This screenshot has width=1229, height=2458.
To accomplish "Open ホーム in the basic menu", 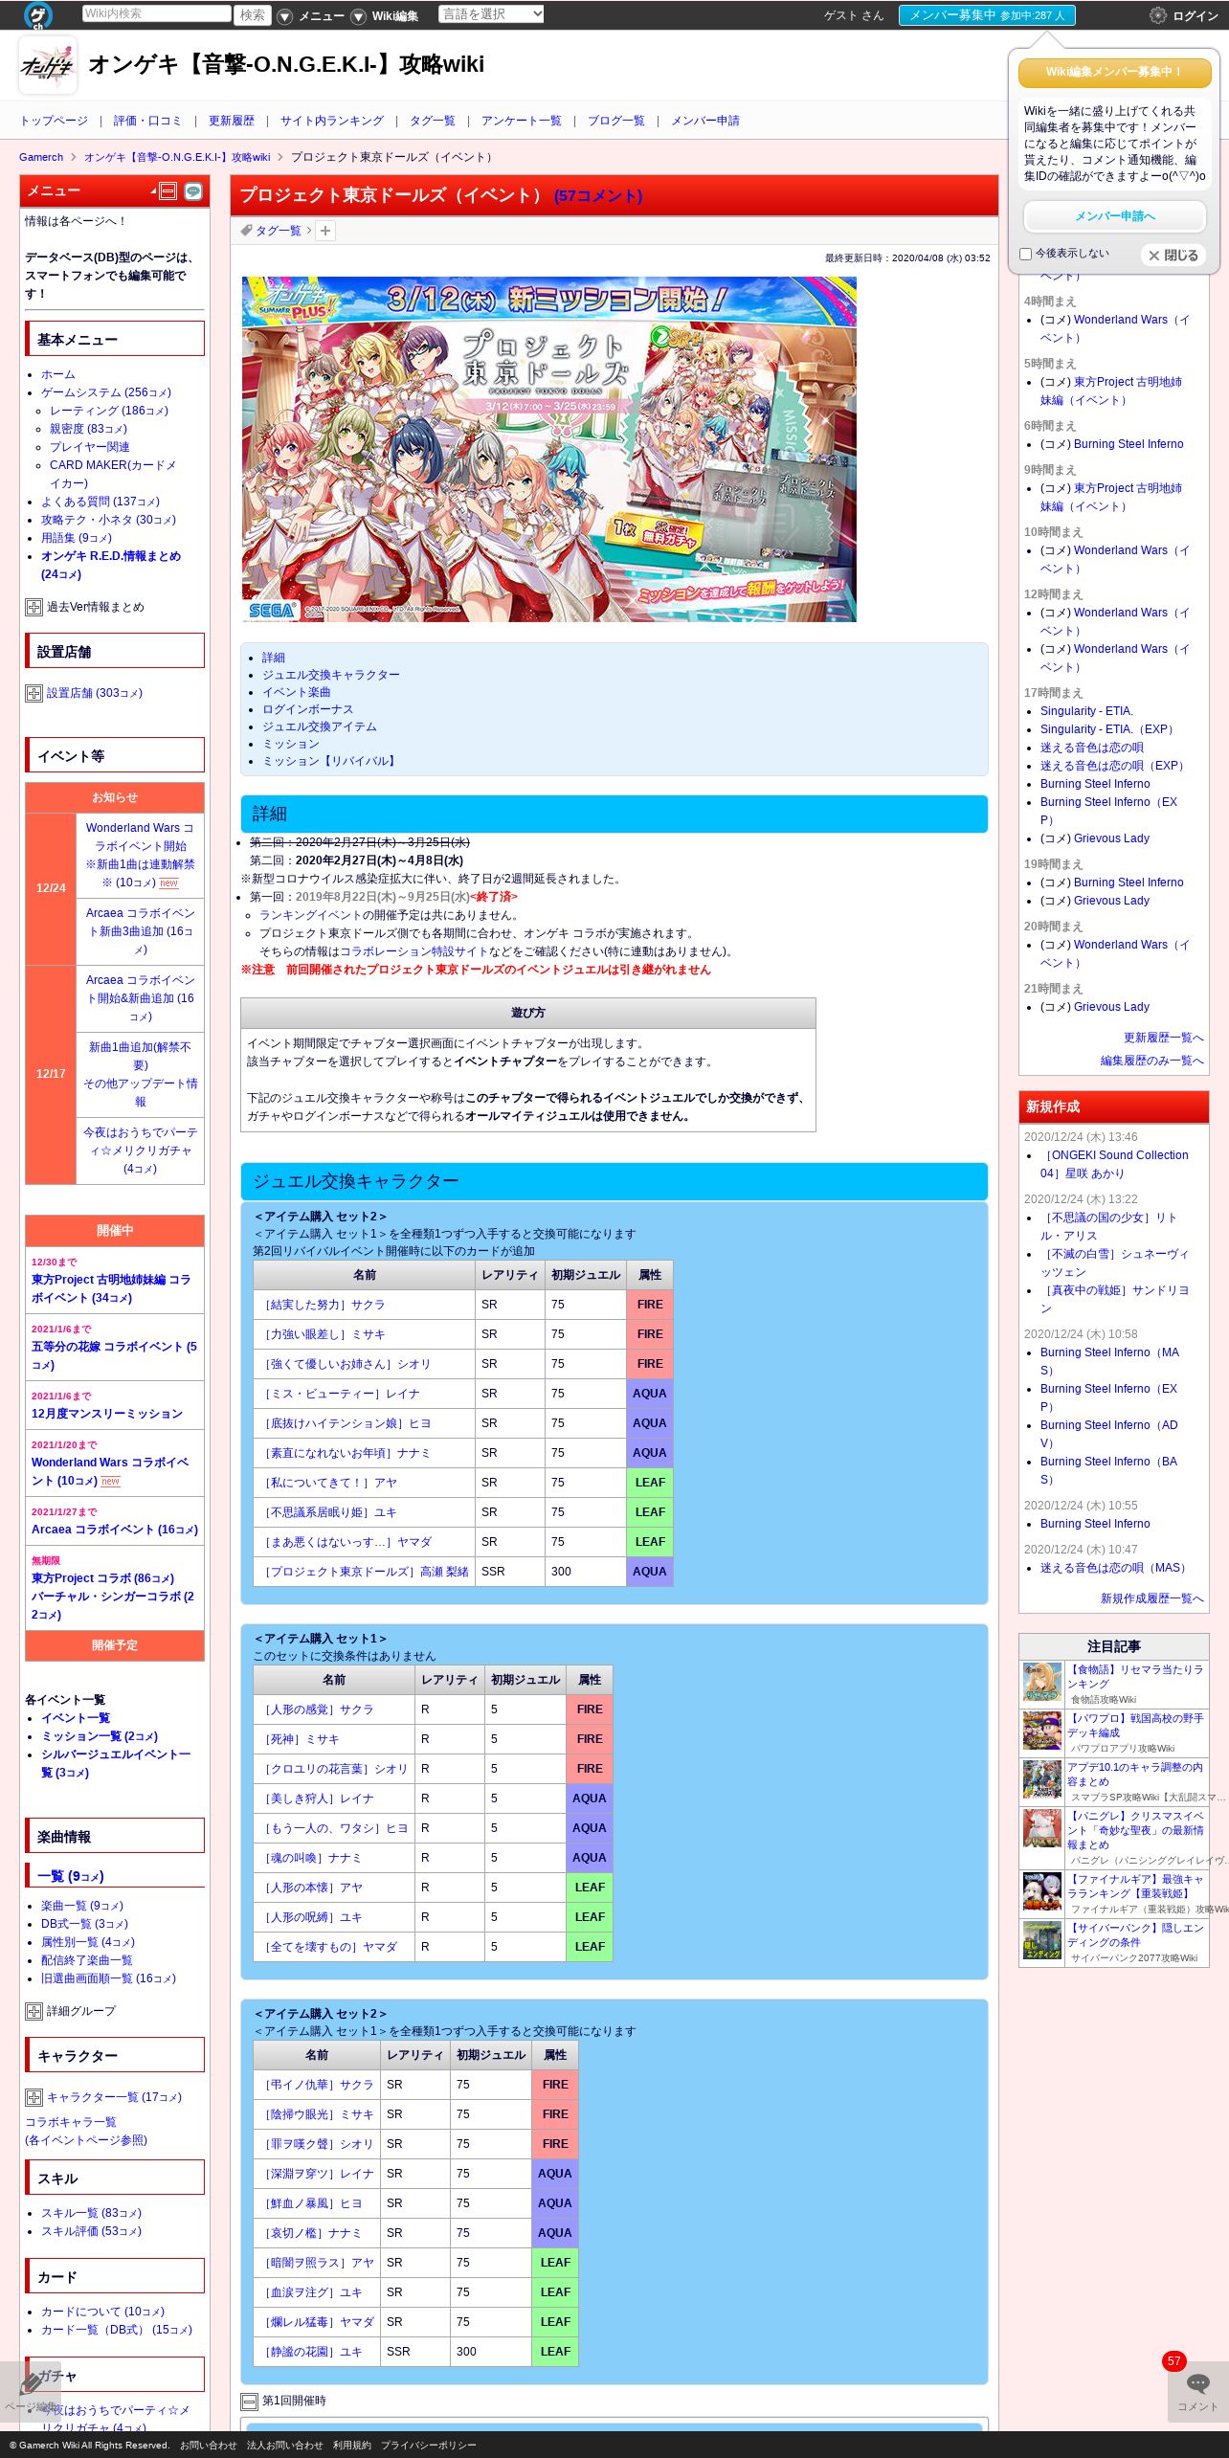I will (x=58, y=374).
